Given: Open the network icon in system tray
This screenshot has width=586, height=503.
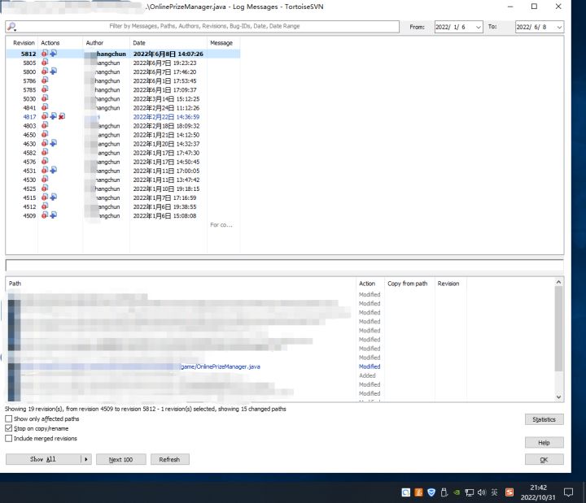Looking at the screenshot, I should 469,492.
